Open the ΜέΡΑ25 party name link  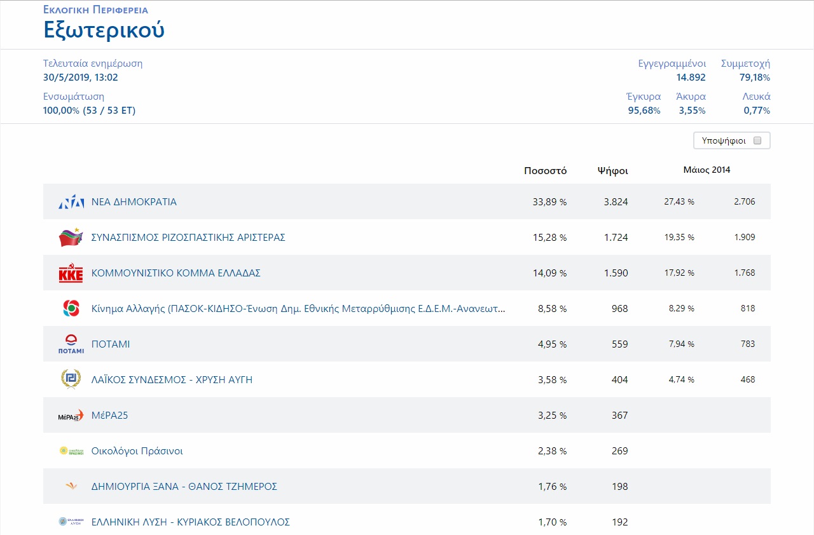point(110,416)
